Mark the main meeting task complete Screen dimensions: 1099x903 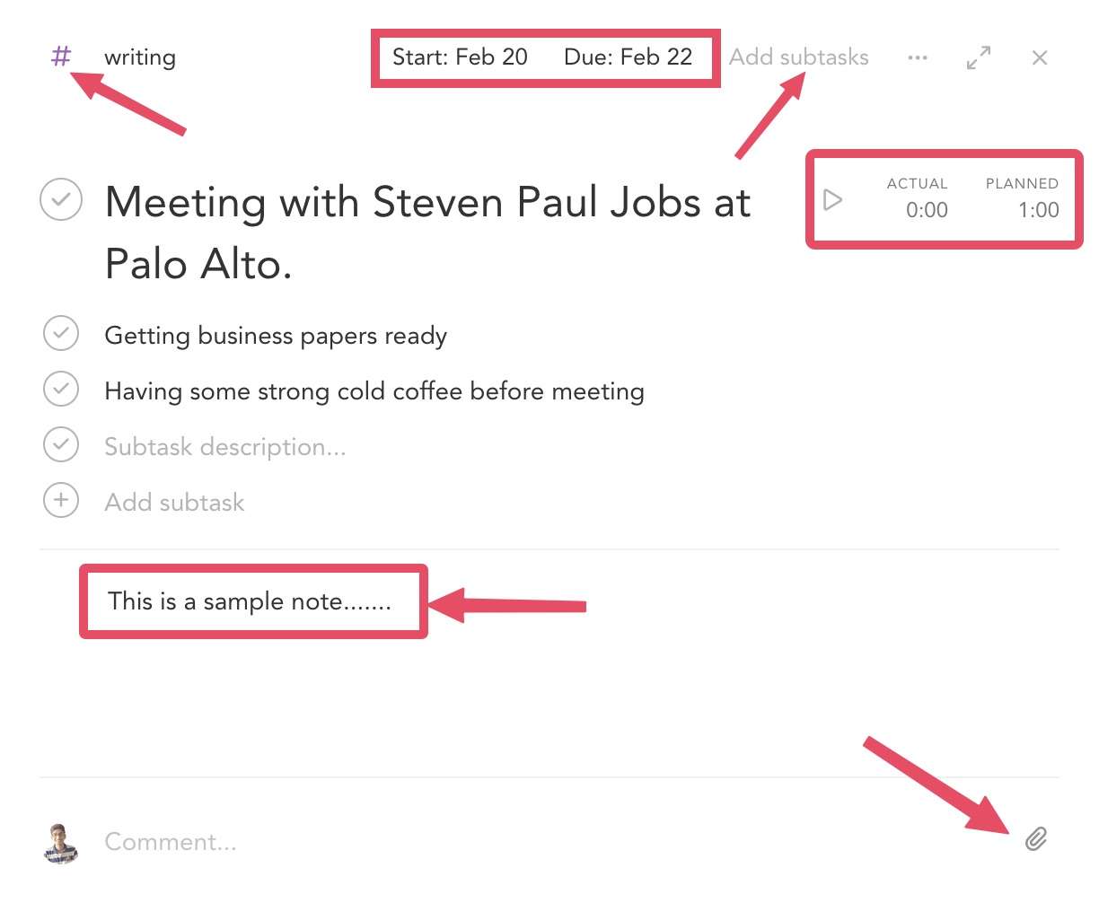[61, 200]
